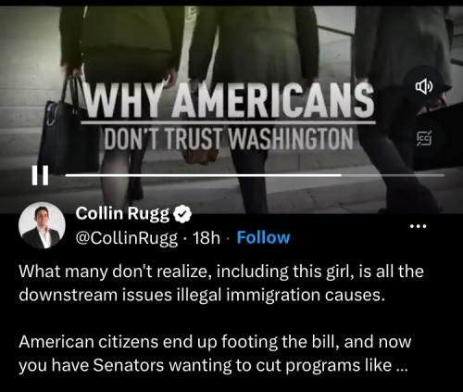Click the WHY AMERICANS video title overlay
This screenshot has height=392, width=463.
(x=228, y=99)
